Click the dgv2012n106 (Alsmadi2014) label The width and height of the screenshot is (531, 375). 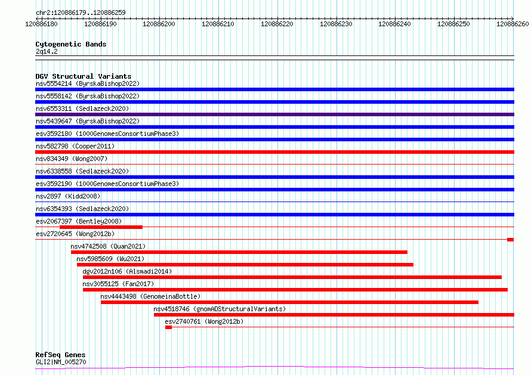coord(127,271)
